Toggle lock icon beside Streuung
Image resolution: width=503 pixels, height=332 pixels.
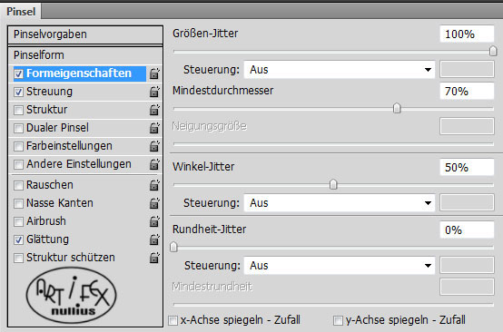pos(154,92)
